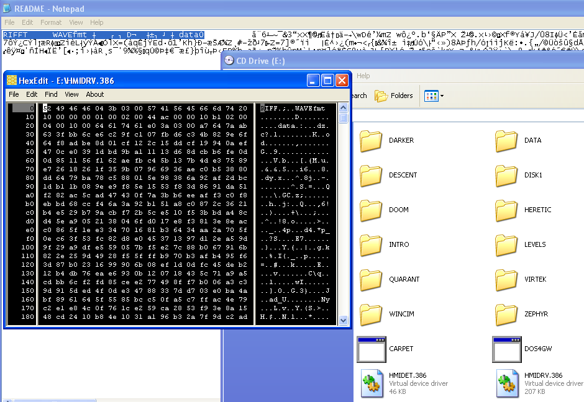
Task: Click the HexEdit vertical scrollbar thumb
Action: (343, 118)
